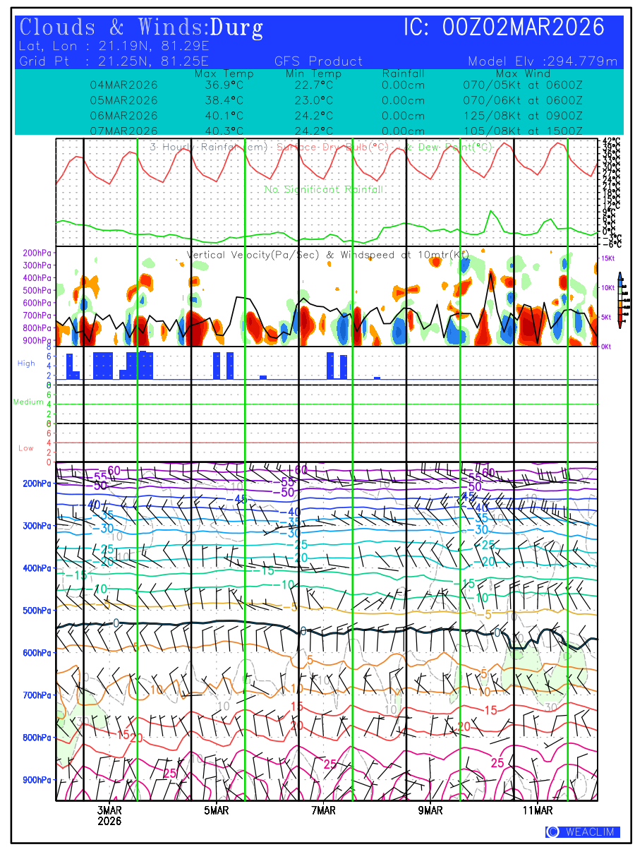Click the 15Kt windspeed axis label
The height and width of the screenshot is (847, 635).
pyautogui.click(x=609, y=258)
